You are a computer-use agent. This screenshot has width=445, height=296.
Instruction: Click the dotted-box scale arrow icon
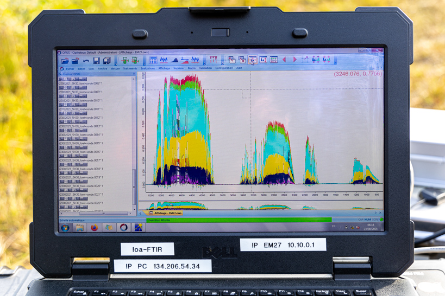305,59
